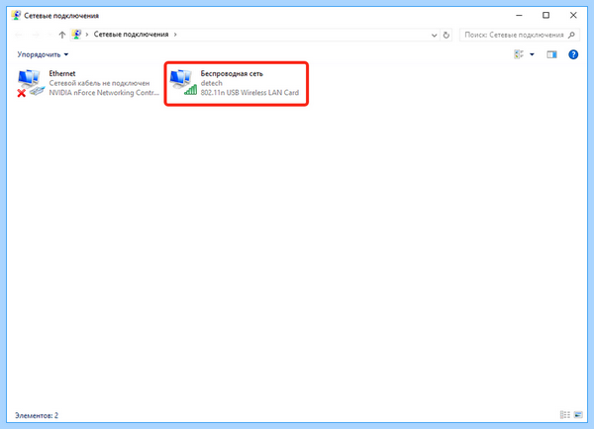Click NVIDIA nForce Networking Contr... text
This screenshot has height=429, width=594.
click(x=104, y=93)
